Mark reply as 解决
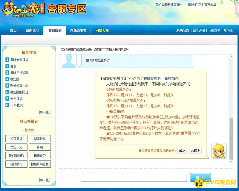 click(182, 151)
